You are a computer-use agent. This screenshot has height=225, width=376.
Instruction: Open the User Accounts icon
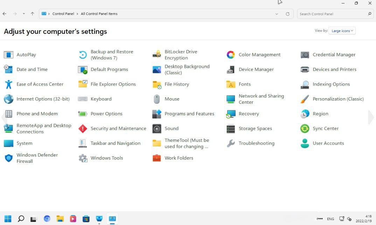coord(305,143)
